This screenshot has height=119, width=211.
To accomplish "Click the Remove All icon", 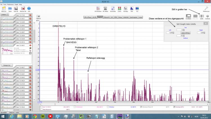I will coord(23,9).
